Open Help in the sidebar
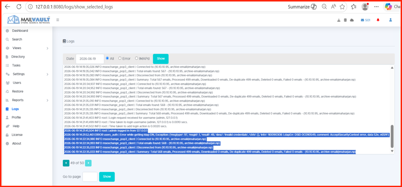402x187 pixels. tap(16, 126)
